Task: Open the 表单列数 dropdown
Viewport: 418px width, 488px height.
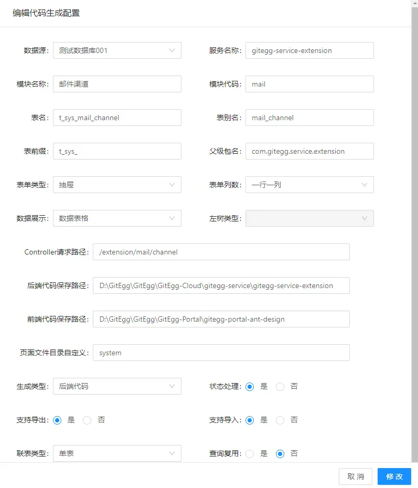Action: pos(309,185)
